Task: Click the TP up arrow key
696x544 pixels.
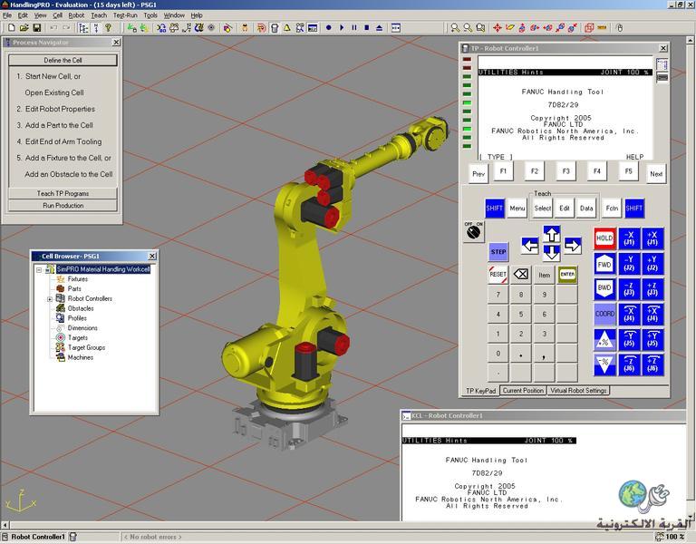Action: click(552, 234)
